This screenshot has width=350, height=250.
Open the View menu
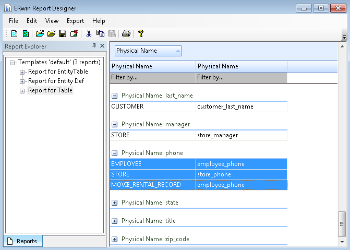pyautogui.click(x=52, y=21)
